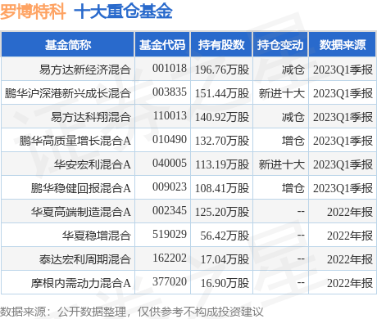377x319 pixels.
Task: Select fund 鹏华高质量增长混合A
Action: coord(75,141)
